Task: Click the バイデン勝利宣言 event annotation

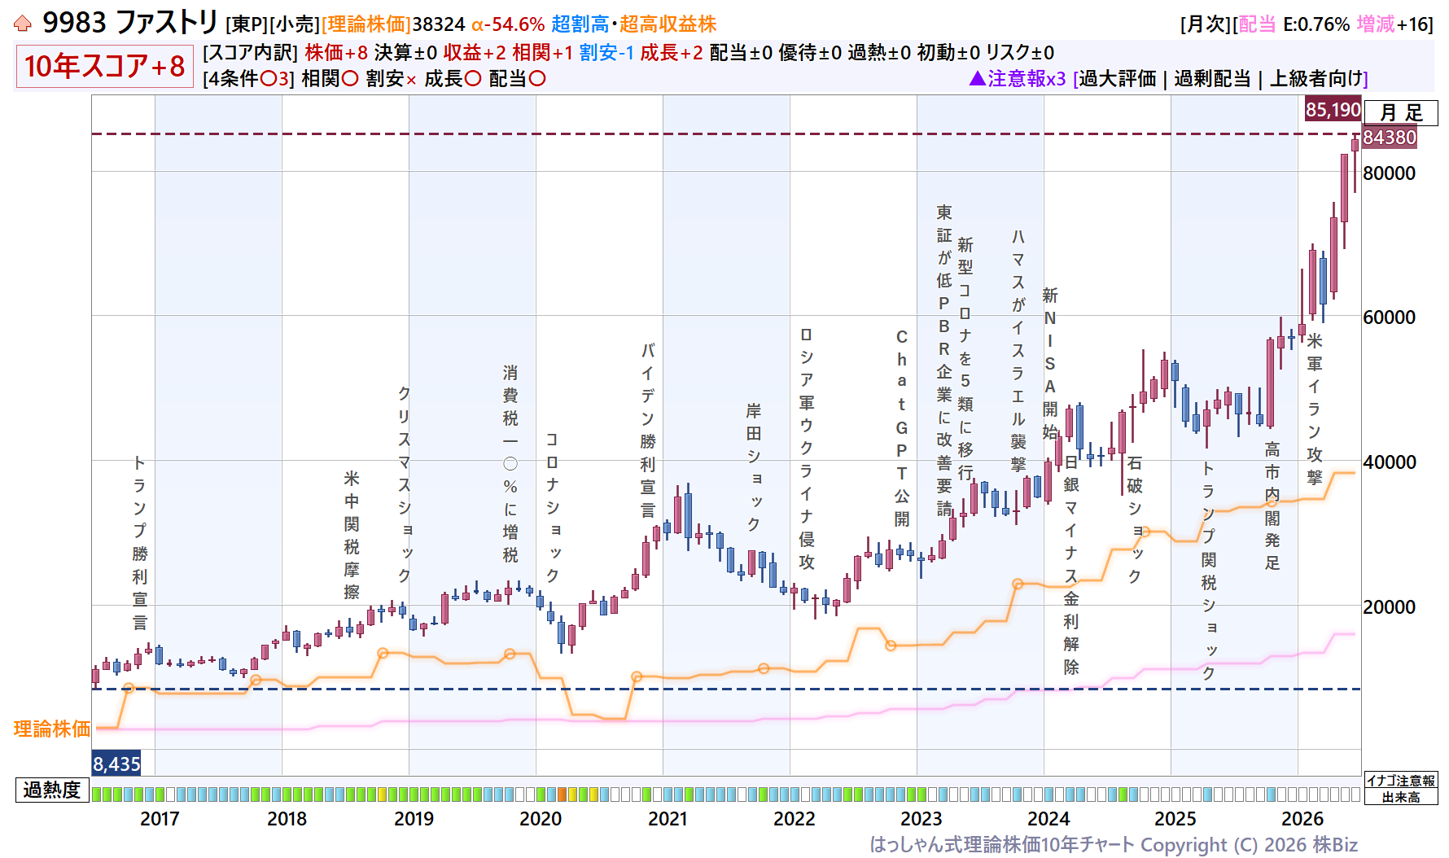Action: [648, 430]
